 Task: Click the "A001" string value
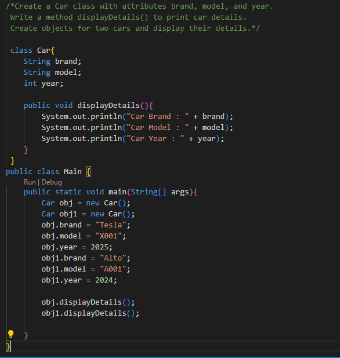tap(113, 269)
